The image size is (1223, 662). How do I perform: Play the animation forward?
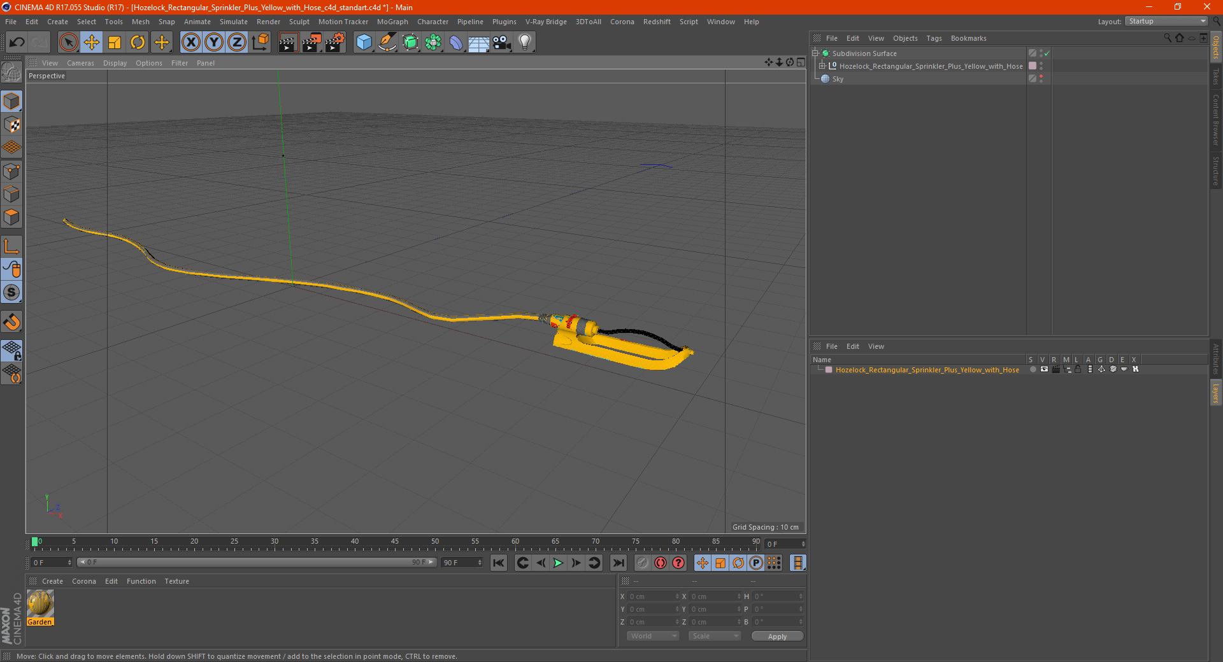click(x=558, y=563)
